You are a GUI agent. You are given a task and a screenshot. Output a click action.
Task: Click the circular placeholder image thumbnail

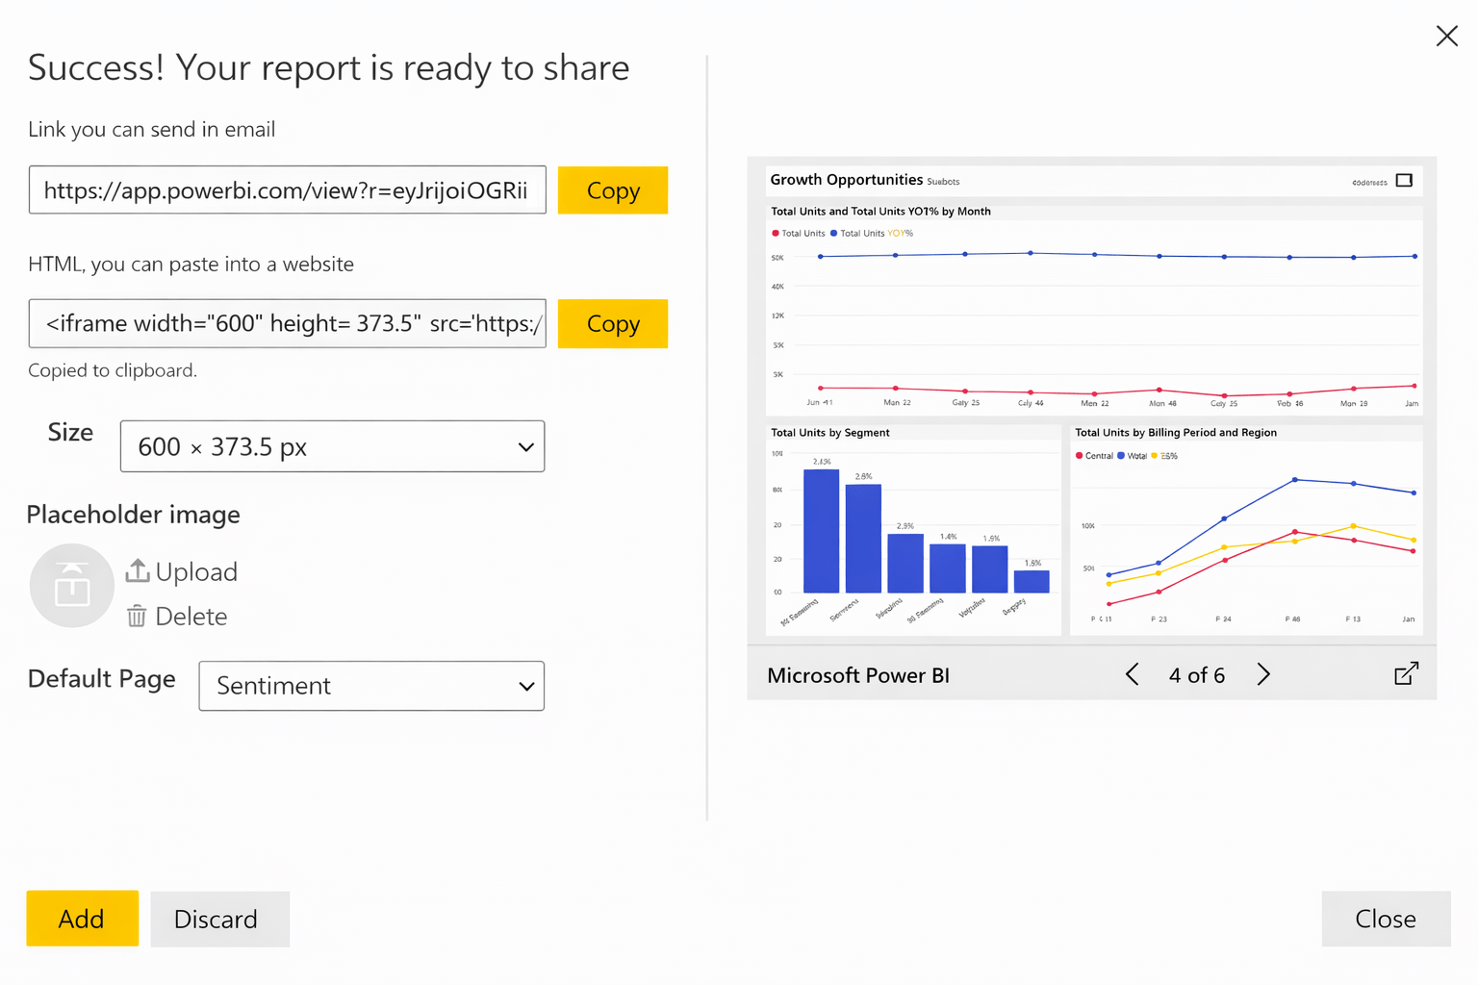[72, 586]
